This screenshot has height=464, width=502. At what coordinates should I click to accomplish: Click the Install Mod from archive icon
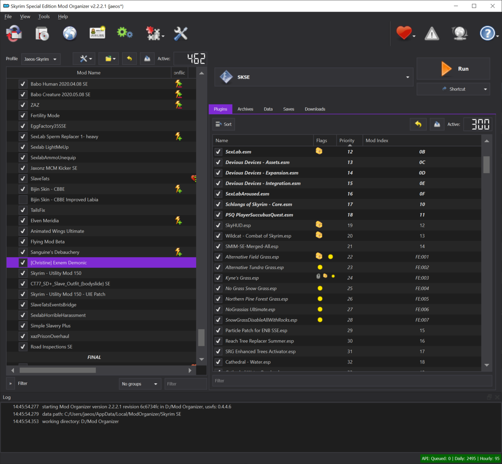tap(14, 34)
